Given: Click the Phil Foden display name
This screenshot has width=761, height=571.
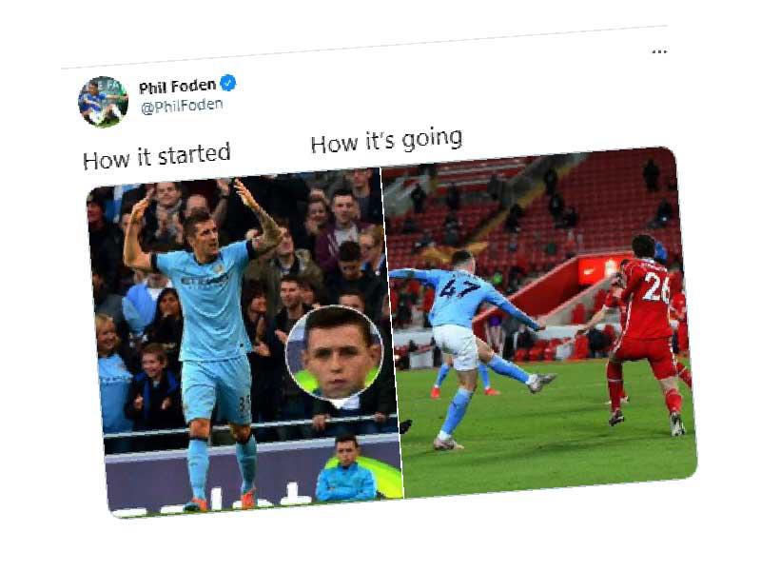Looking at the screenshot, I should pos(177,87).
